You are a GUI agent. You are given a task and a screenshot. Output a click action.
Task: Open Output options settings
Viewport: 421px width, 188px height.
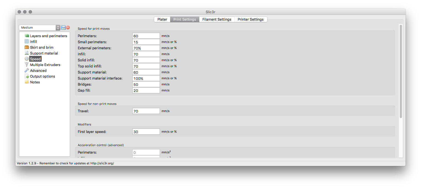pyautogui.click(x=42, y=76)
